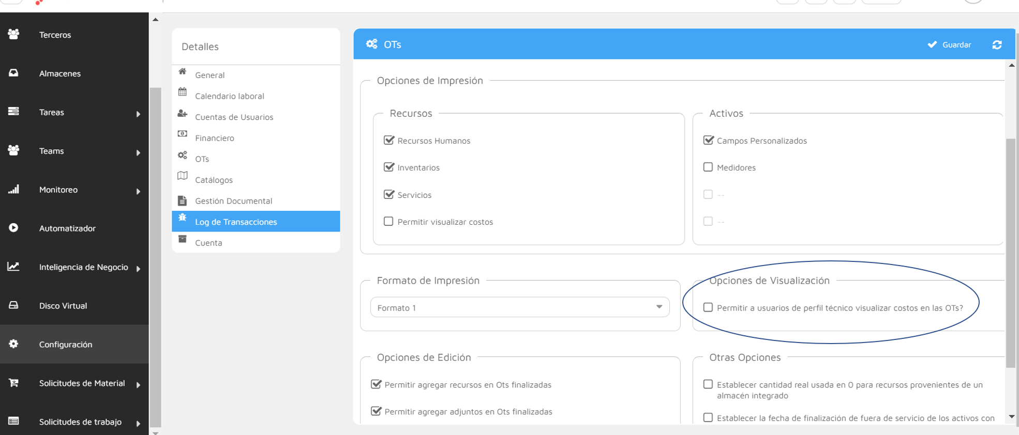The image size is (1019, 435).
Task: Click the right panel vertical scrollbar
Action: click(1011, 253)
